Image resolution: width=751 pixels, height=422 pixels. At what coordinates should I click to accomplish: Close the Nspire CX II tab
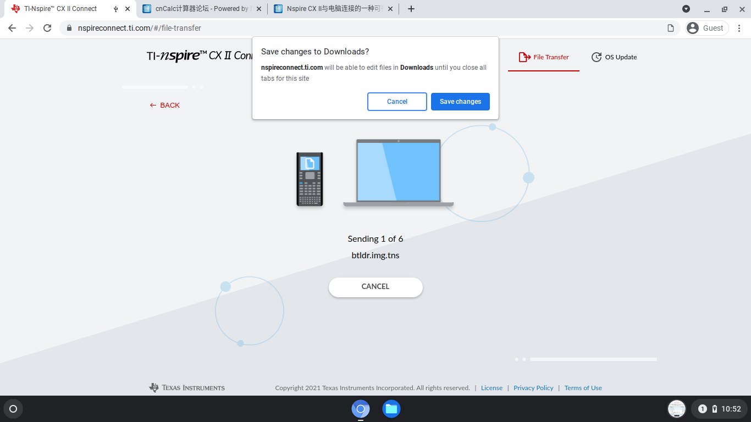(x=390, y=9)
